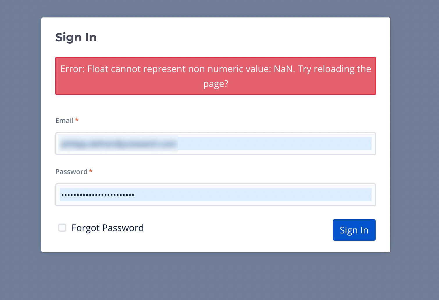Tick the Forgot Password checkbox
Viewport: 439px width, 300px height.
[62, 228]
